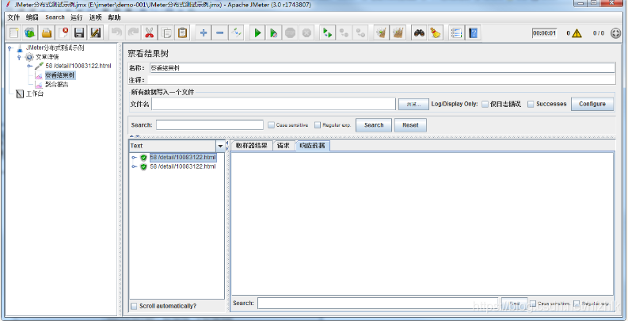Select 聚合报告 in the test plan tree
The height and width of the screenshot is (321, 628).
[x=56, y=85]
